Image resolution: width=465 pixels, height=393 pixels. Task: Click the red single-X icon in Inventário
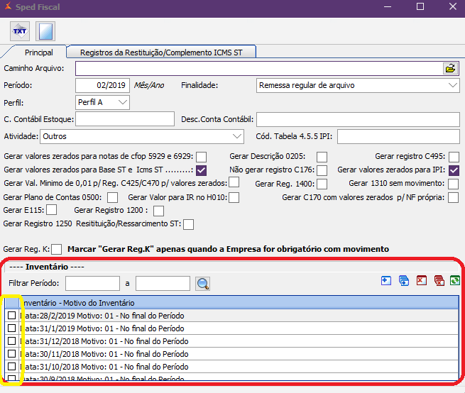[422, 280]
